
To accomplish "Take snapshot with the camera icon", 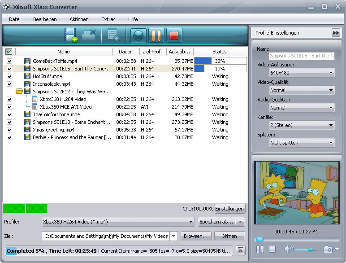I will pos(328,250).
